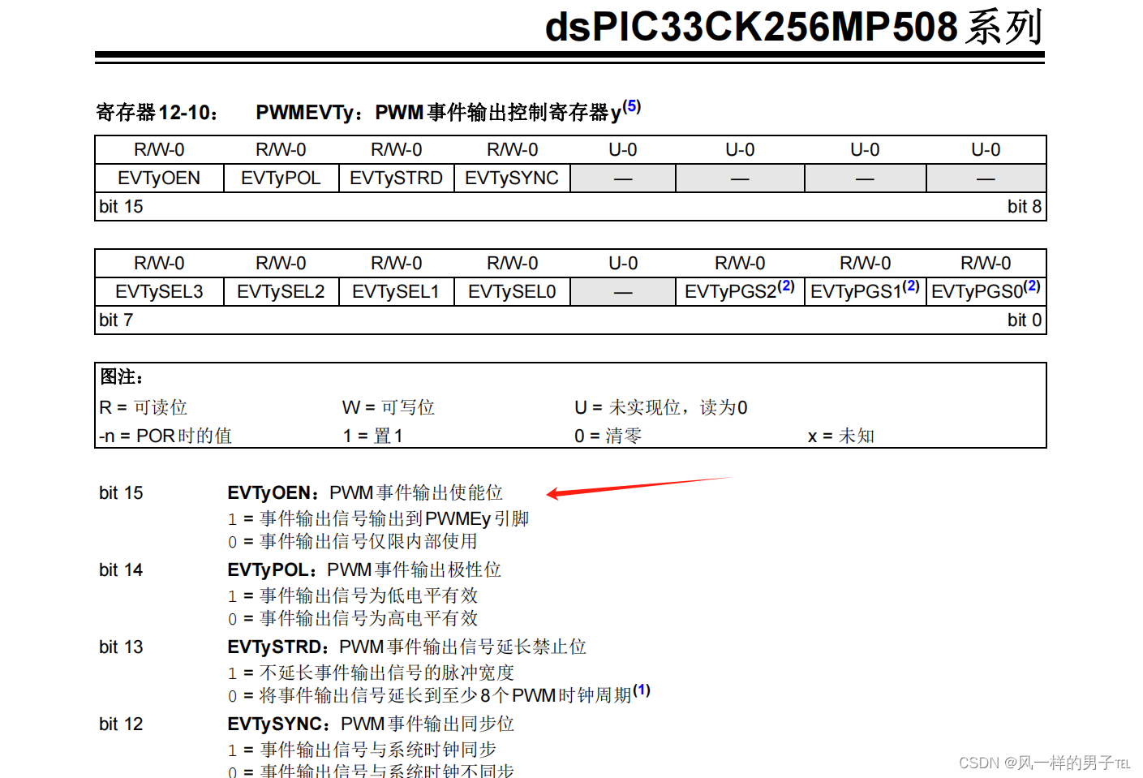
Task: Click '0 = 事件输出信号为高电平有效' line
Action: 353,618
